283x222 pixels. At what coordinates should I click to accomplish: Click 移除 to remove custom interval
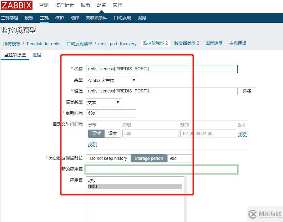click(x=242, y=134)
